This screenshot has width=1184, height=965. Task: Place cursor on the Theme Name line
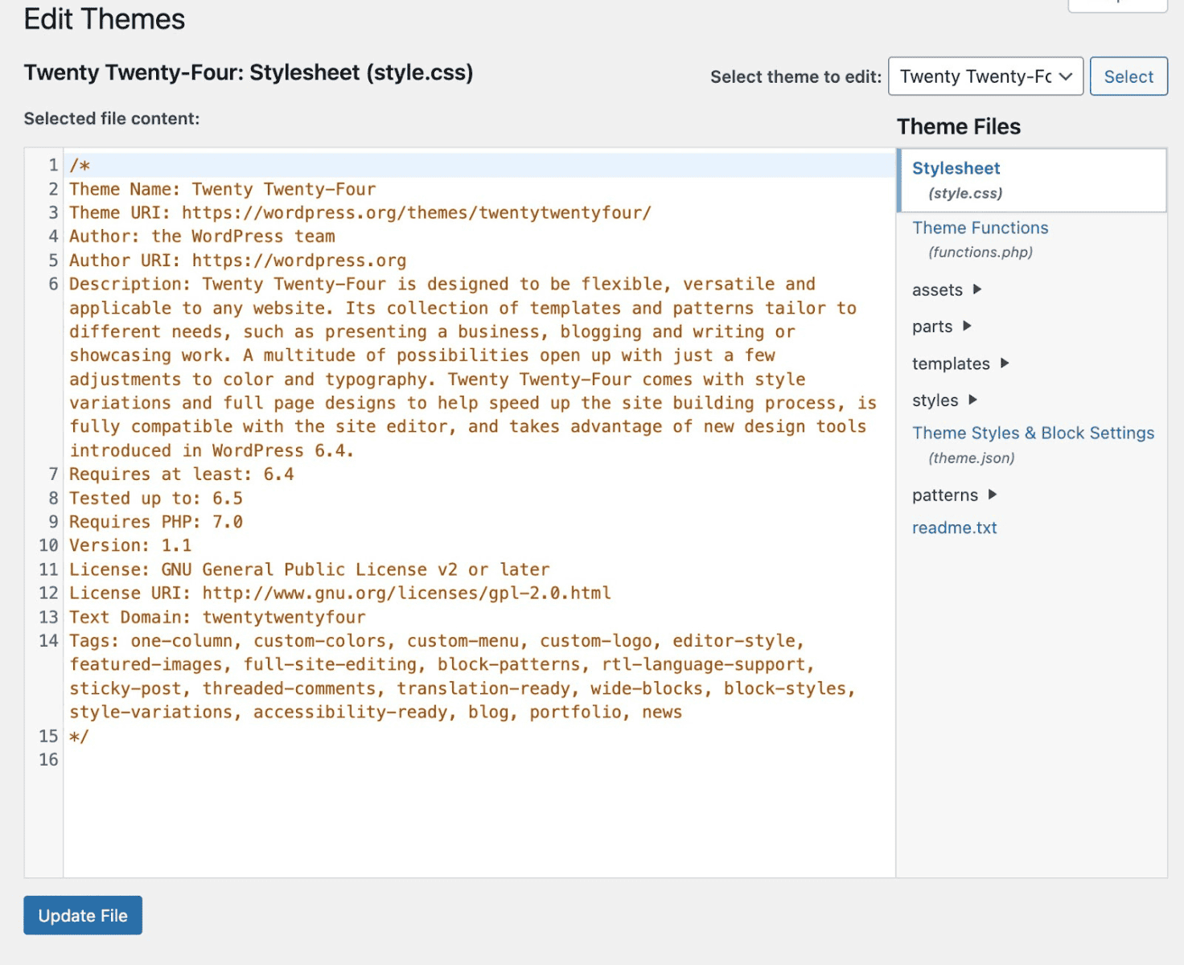click(223, 190)
